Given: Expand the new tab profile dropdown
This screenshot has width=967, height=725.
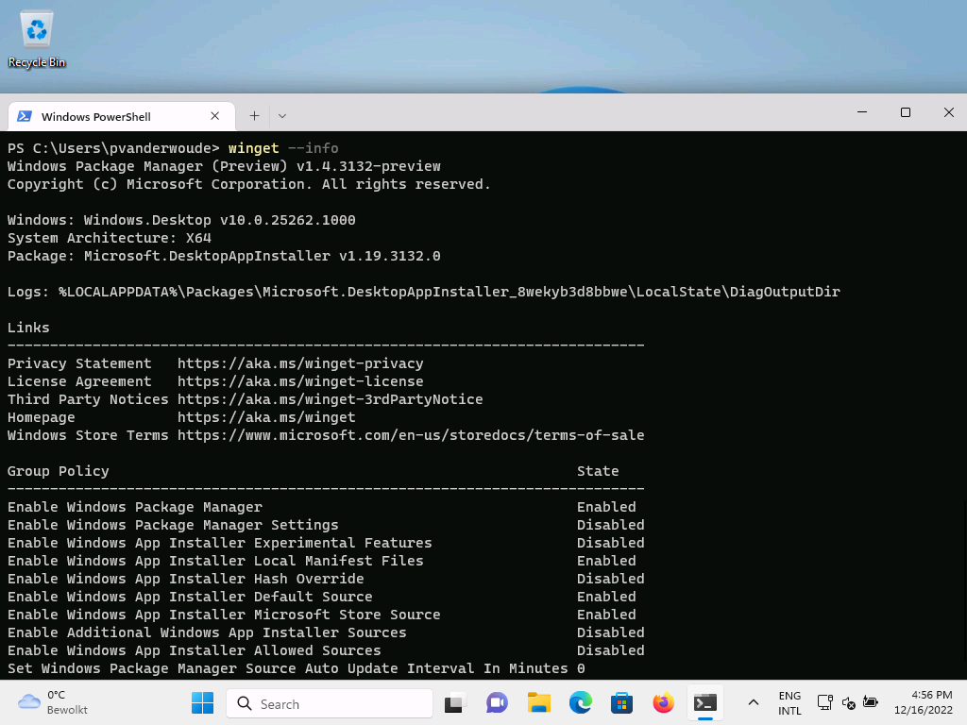Looking at the screenshot, I should (x=281, y=116).
